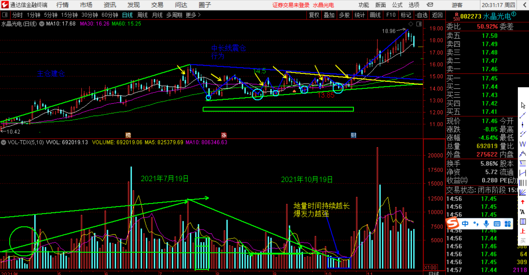This screenshot has height=275, width=529.
Task: Select the arrow cursor drawing tool
Action: click(523, 105)
